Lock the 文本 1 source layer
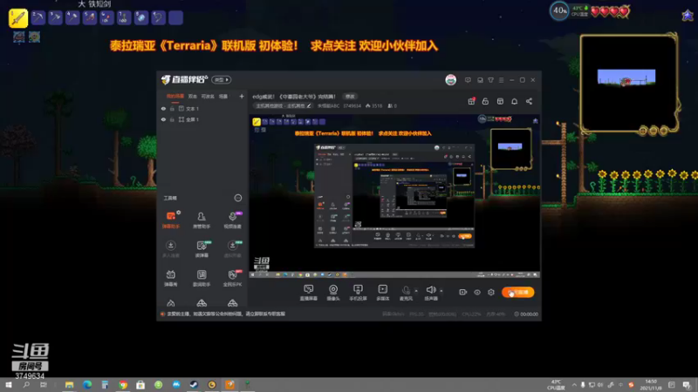The image size is (698, 392). (172, 108)
